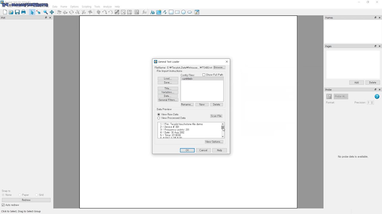The width and height of the screenshot is (382, 214).
Task: Click the Scan File button
Action: click(216, 116)
